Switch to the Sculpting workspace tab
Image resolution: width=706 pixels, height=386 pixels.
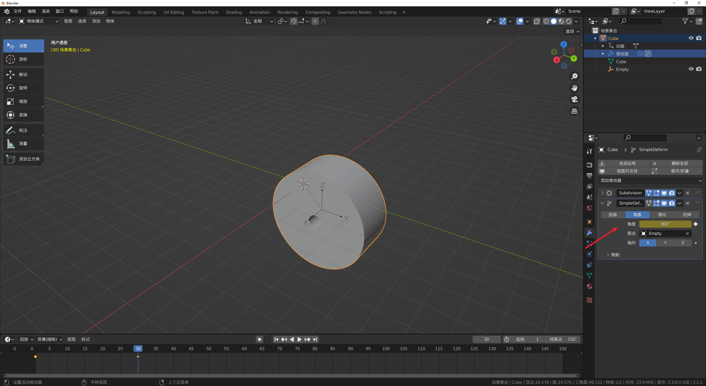click(x=146, y=12)
